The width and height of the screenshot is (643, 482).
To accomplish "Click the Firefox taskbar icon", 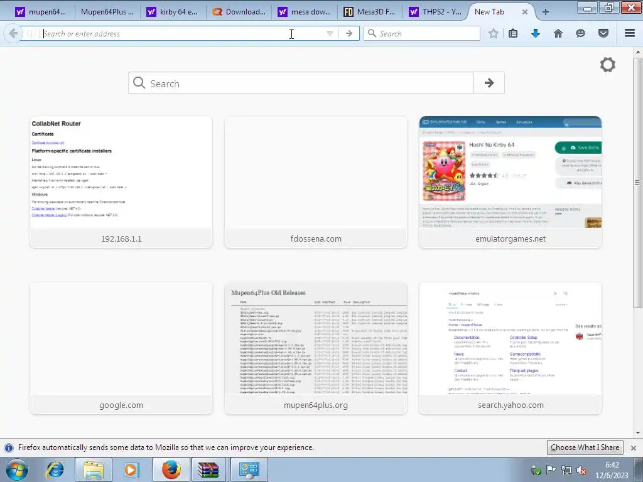I will (x=171, y=469).
